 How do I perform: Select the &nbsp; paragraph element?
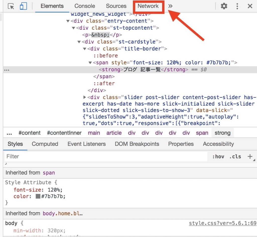point(102,35)
